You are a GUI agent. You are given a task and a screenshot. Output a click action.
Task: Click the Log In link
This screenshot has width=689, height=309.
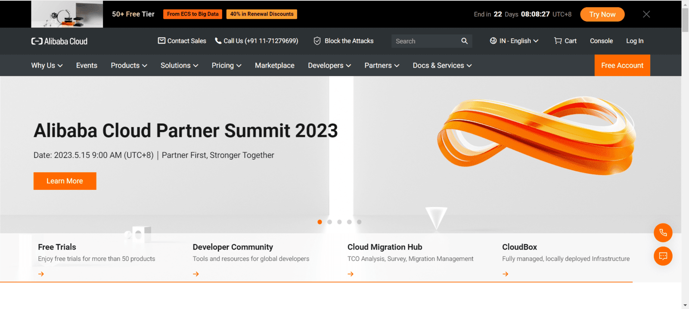635,41
